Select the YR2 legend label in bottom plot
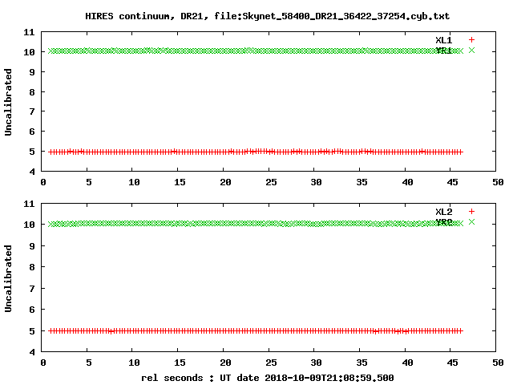The height and width of the screenshot is (385, 513). (x=444, y=222)
